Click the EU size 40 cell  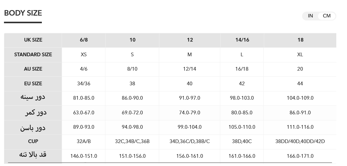190,83
